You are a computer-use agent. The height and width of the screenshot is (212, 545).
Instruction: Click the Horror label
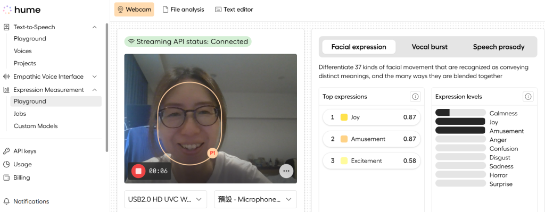[498, 175]
